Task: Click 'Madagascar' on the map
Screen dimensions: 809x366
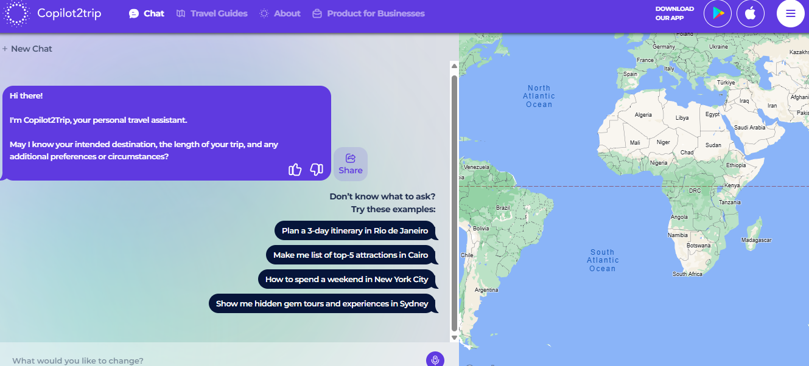Action: [756, 240]
